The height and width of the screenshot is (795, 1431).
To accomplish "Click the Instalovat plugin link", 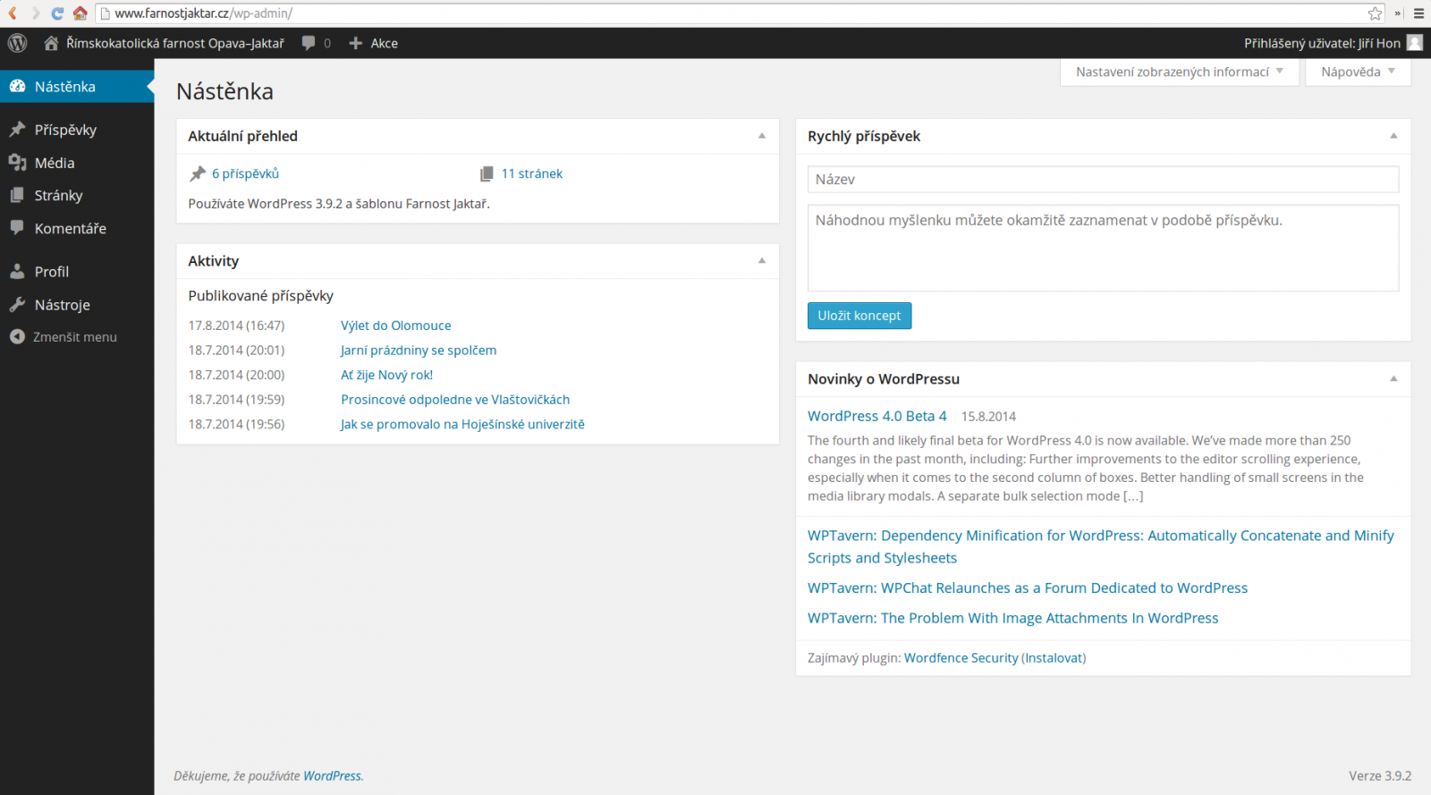I will tap(1054, 658).
